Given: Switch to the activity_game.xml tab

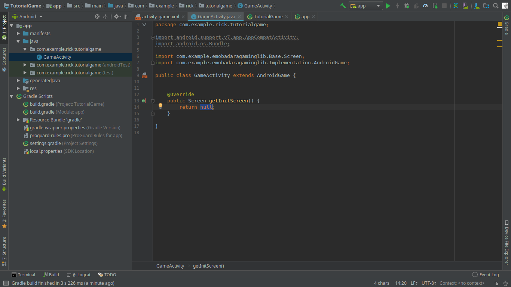Looking at the screenshot, I should [160, 17].
